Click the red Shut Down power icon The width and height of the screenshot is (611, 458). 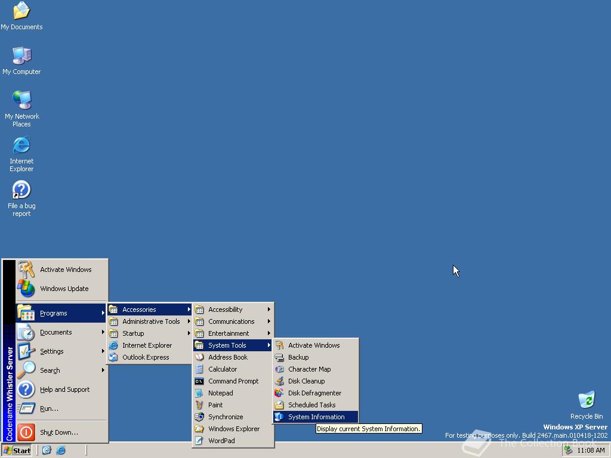tap(26, 432)
